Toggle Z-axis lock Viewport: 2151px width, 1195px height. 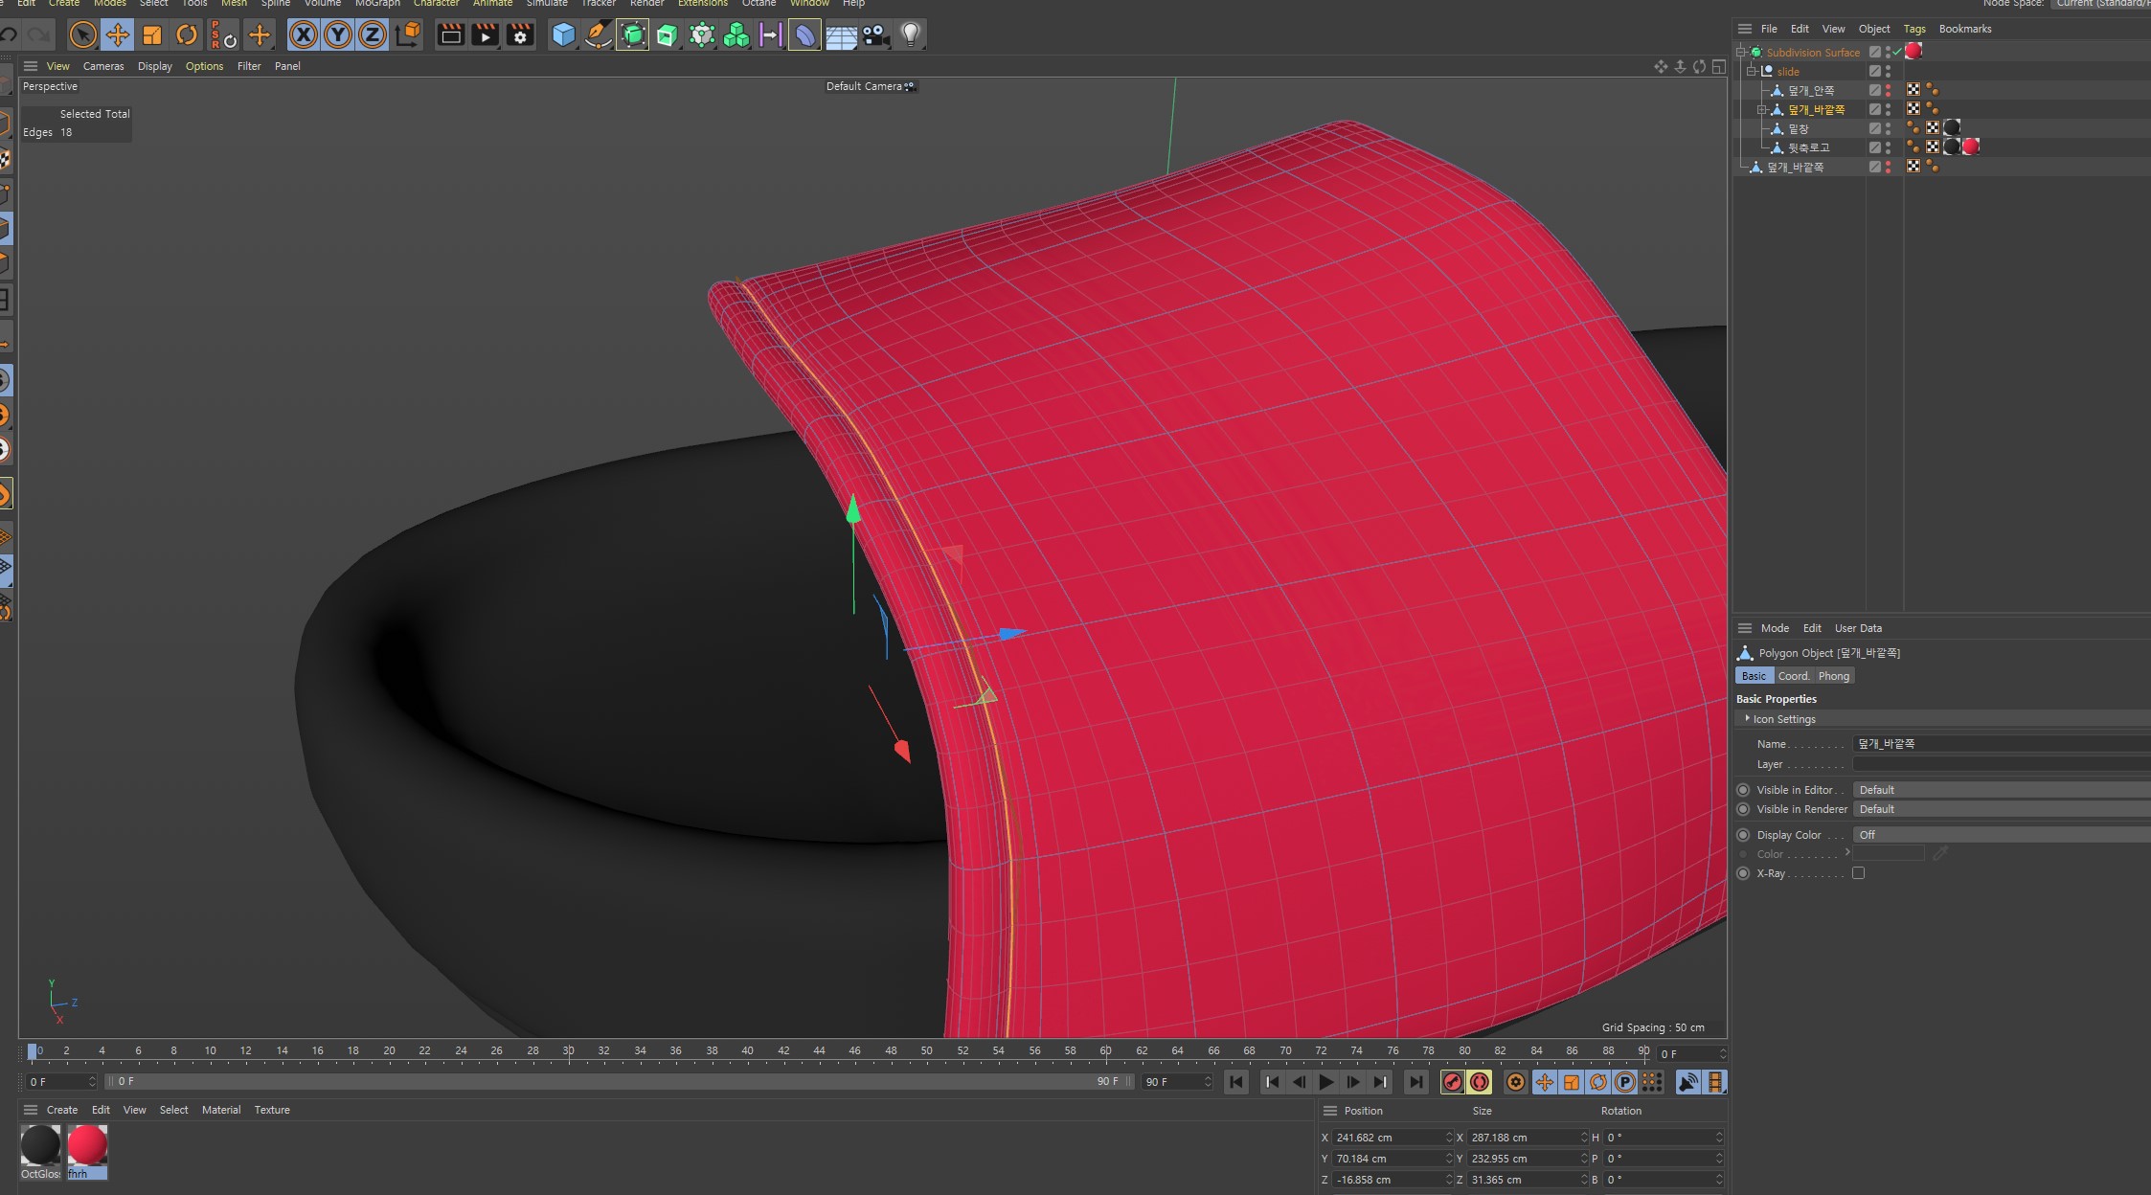[x=372, y=35]
